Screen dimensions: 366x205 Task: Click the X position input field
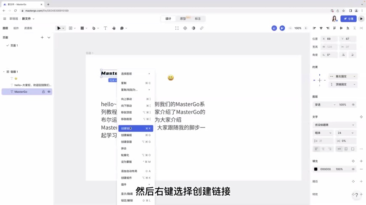click(x=329, y=39)
